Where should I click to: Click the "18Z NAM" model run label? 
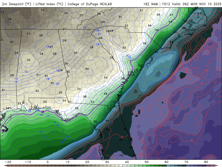pyautogui.click(x=151, y=4)
